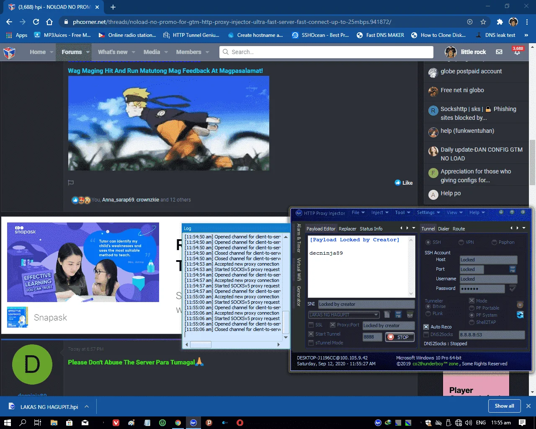Click the browser page vertical scrollbar thumb
Image resolution: width=536 pixels, height=429 pixels.
click(533, 163)
